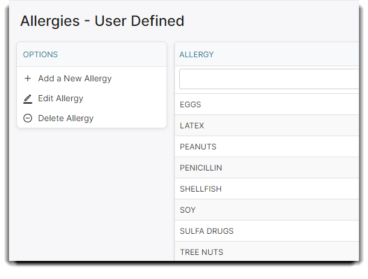Focus the allergy filter text box
Viewport: 368px width, 279px height.
coord(269,79)
